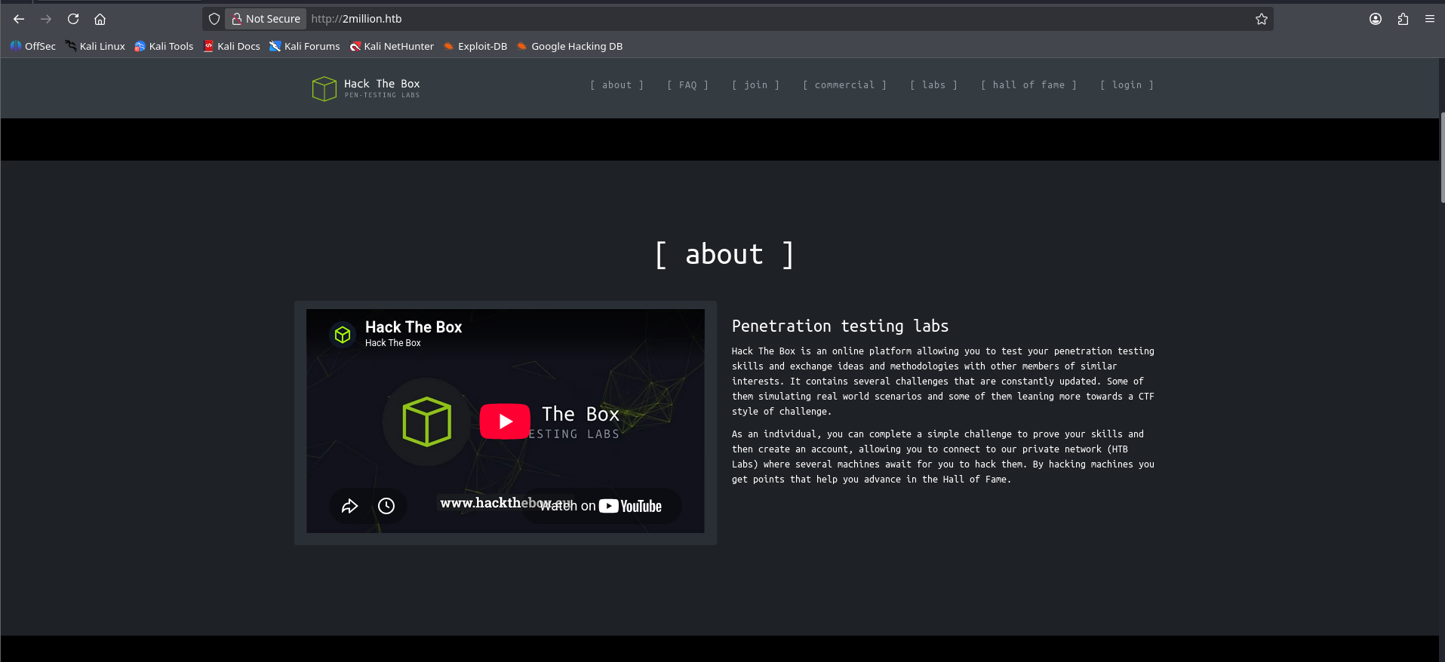
Task: Navigate to the about section
Action: (x=616, y=85)
